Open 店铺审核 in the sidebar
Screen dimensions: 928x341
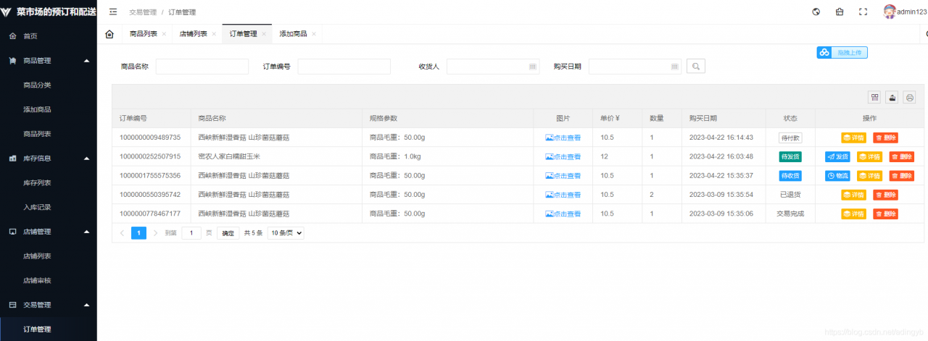tap(37, 280)
